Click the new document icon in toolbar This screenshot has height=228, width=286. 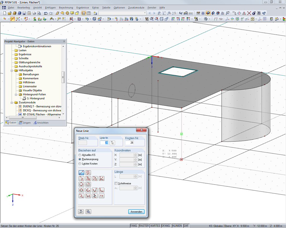[x=4, y=13]
